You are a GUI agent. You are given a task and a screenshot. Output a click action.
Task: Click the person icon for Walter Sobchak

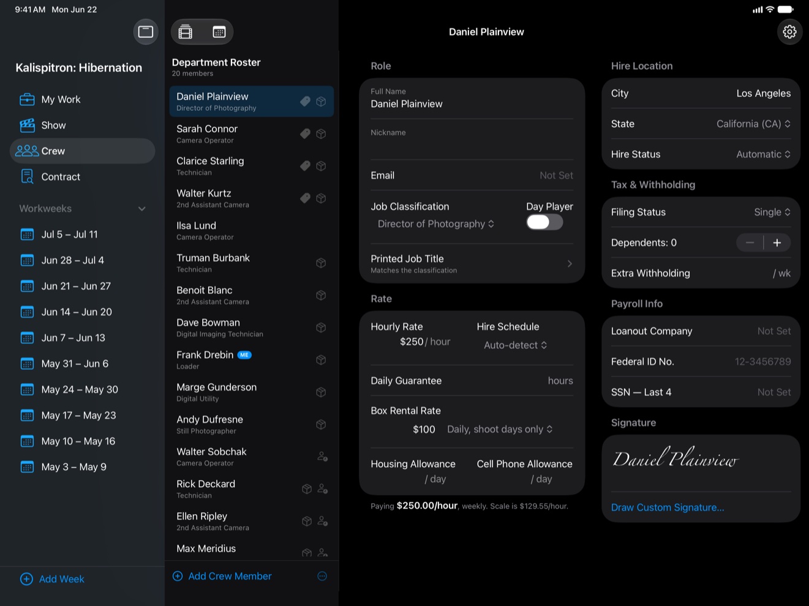(x=322, y=457)
